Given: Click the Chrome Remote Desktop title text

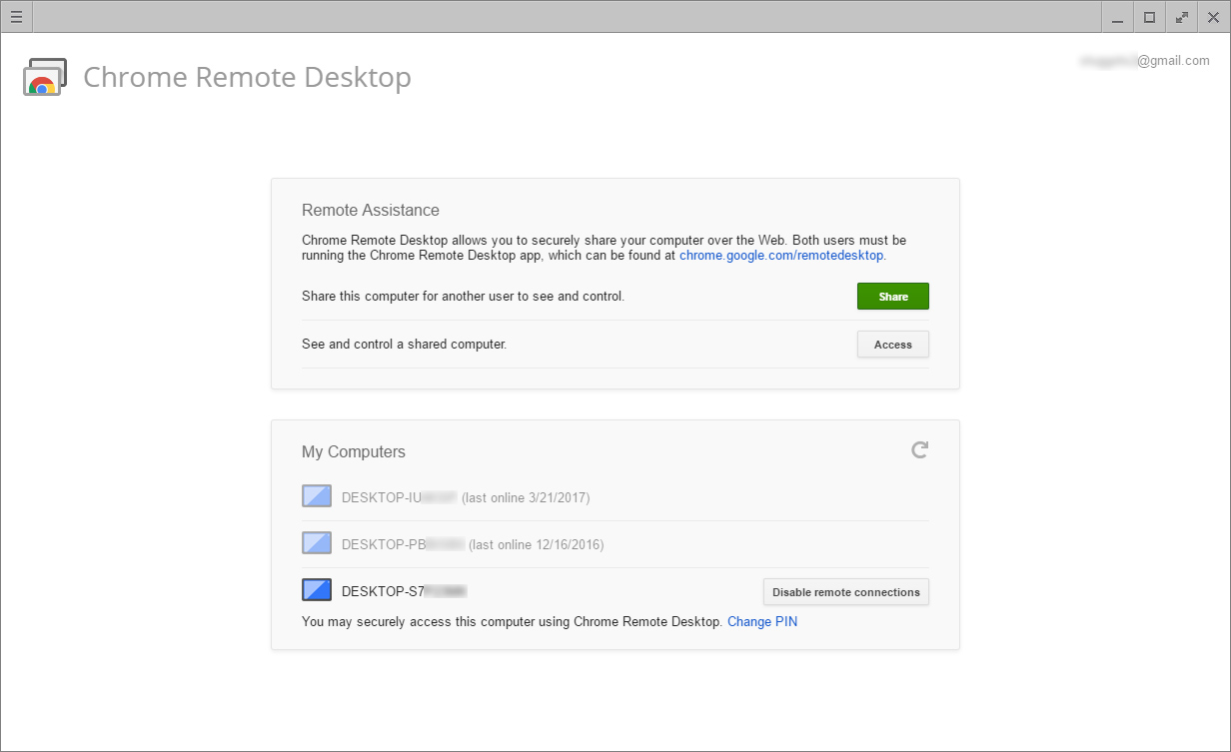Looking at the screenshot, I should [x=247, y=77].
